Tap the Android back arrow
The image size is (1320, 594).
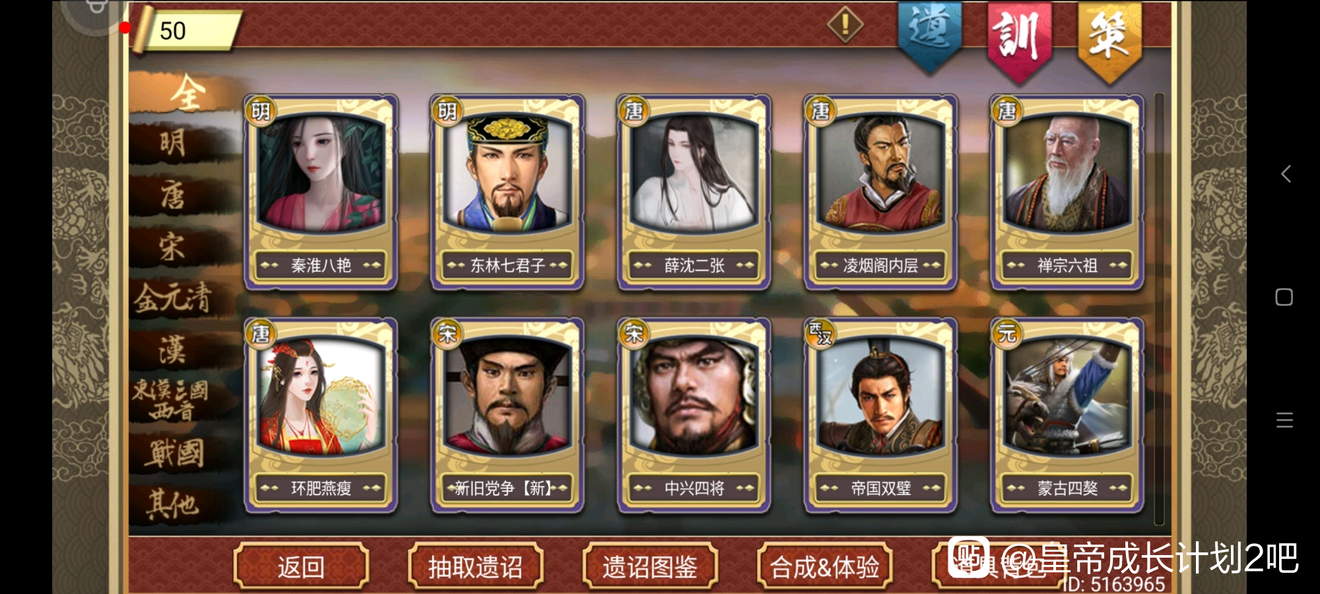click(x=1285, y=174)
